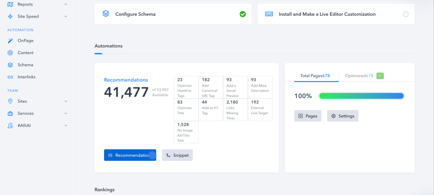Click the #AlliAI people icon

[x=10, y=125]
